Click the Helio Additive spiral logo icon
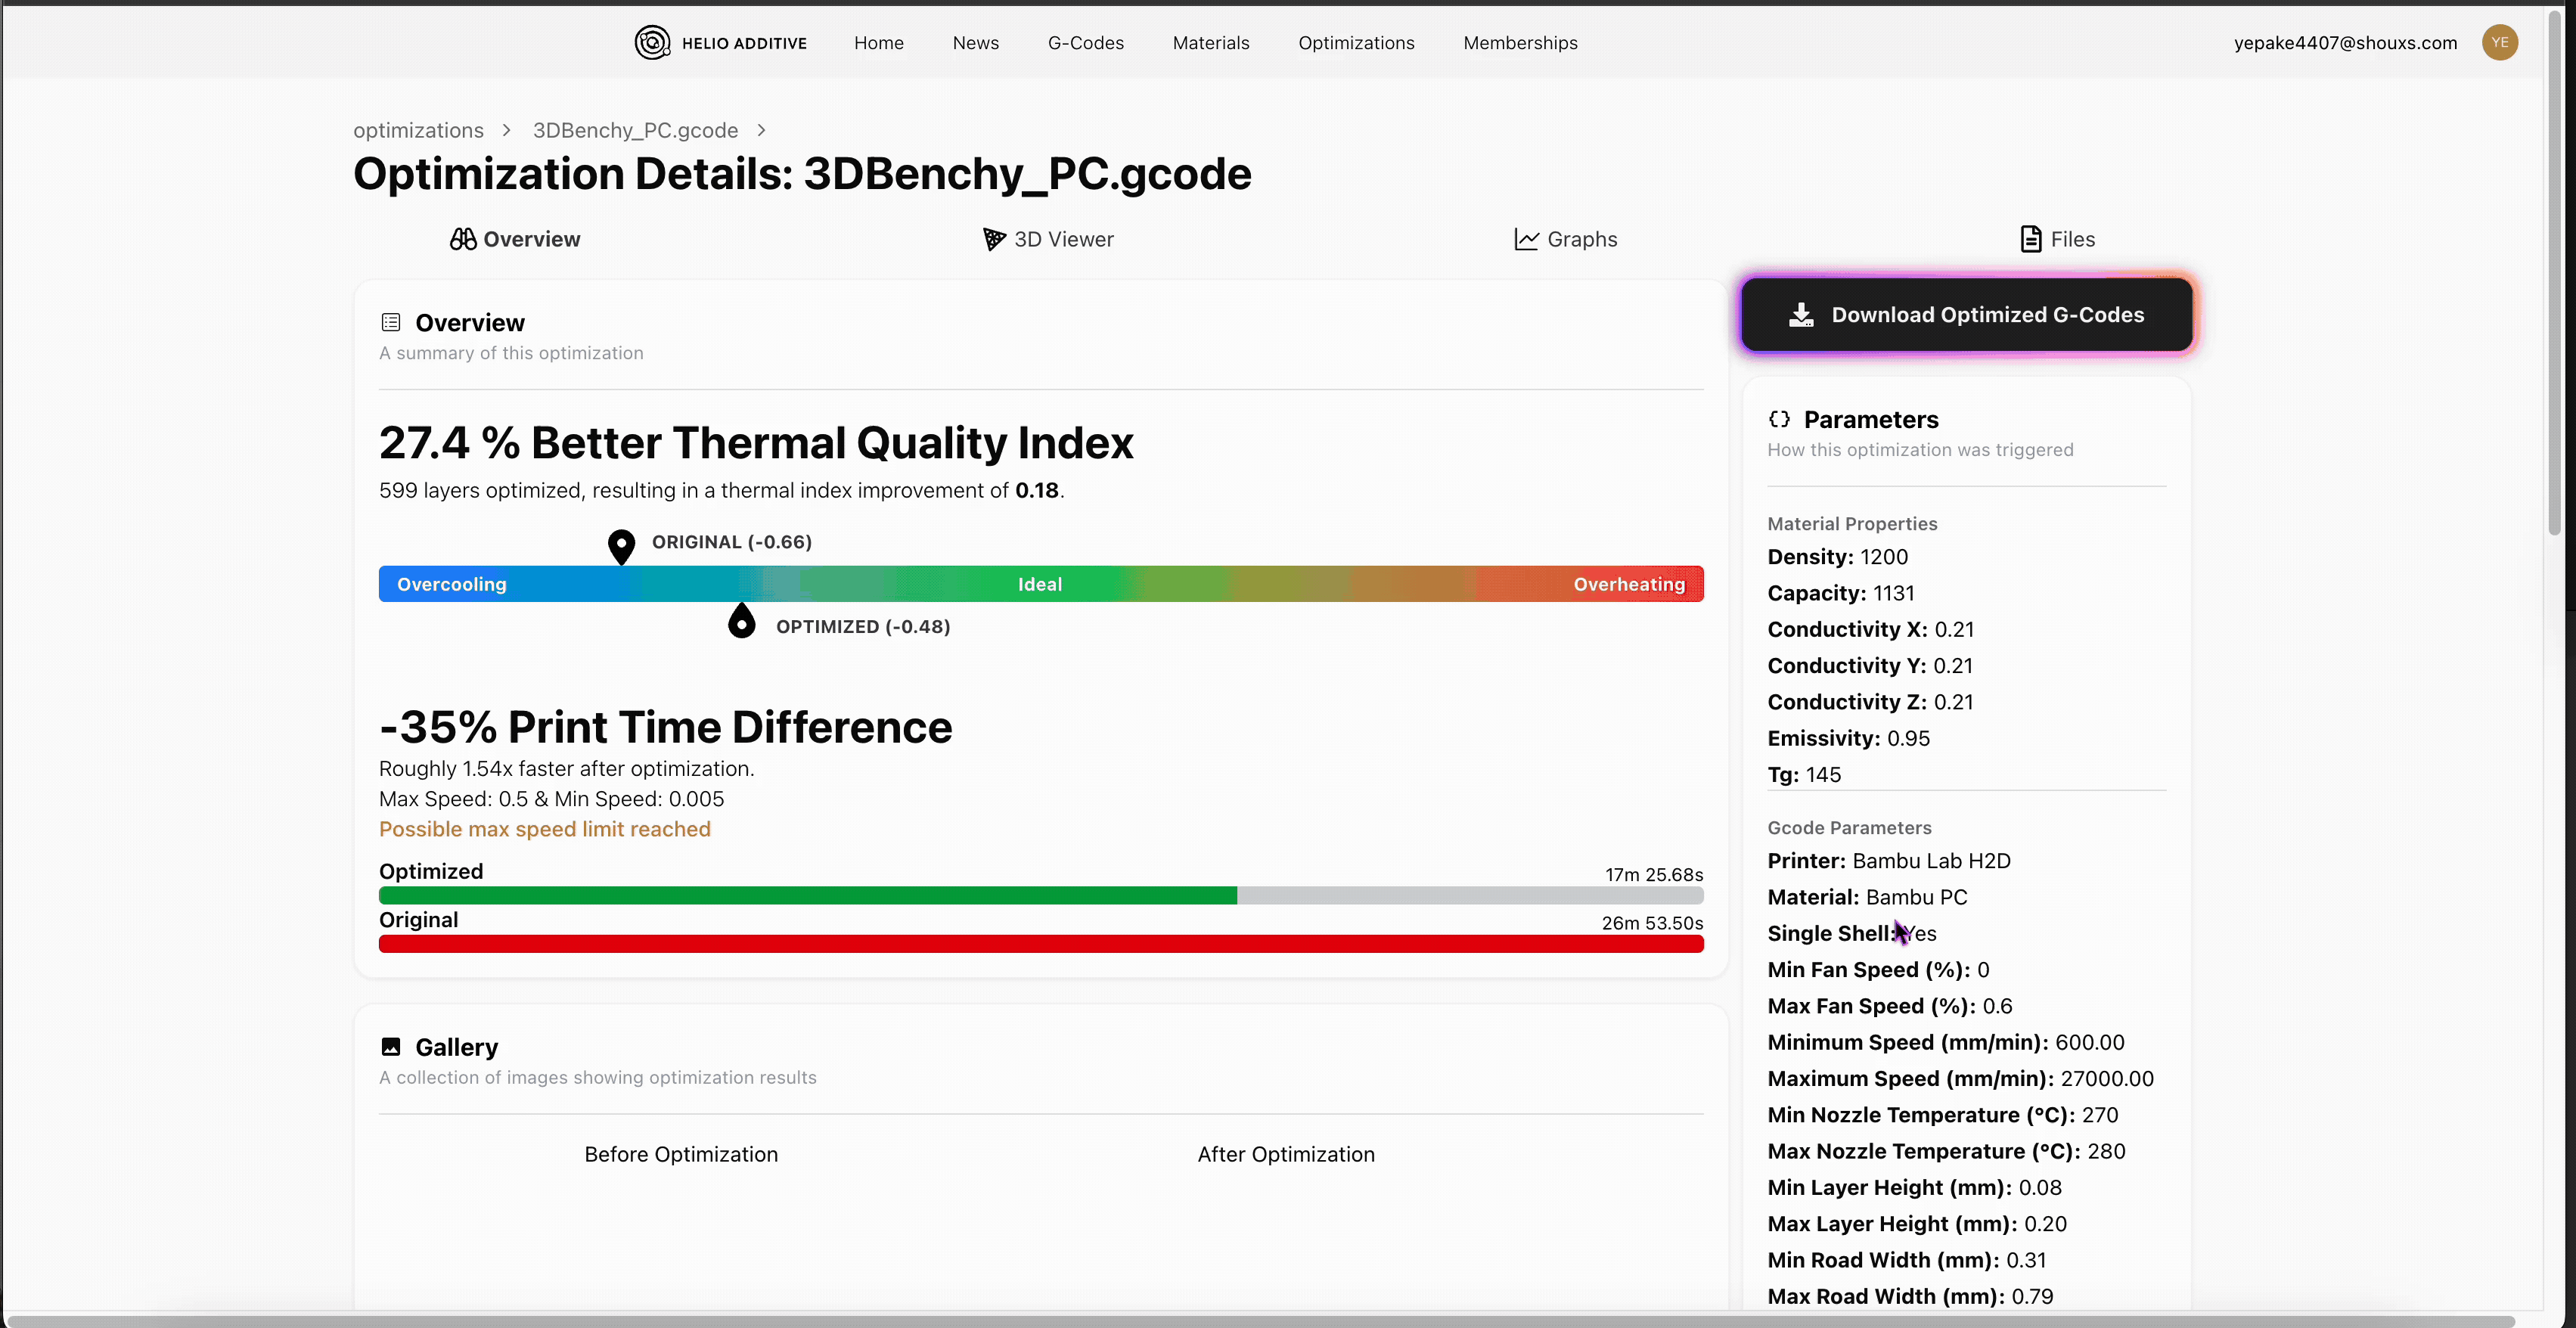Screen dimensions: 2576x1328 click(x=652, y=43)
